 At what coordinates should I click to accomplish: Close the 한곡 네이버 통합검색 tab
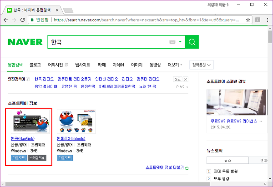[57, 10]
